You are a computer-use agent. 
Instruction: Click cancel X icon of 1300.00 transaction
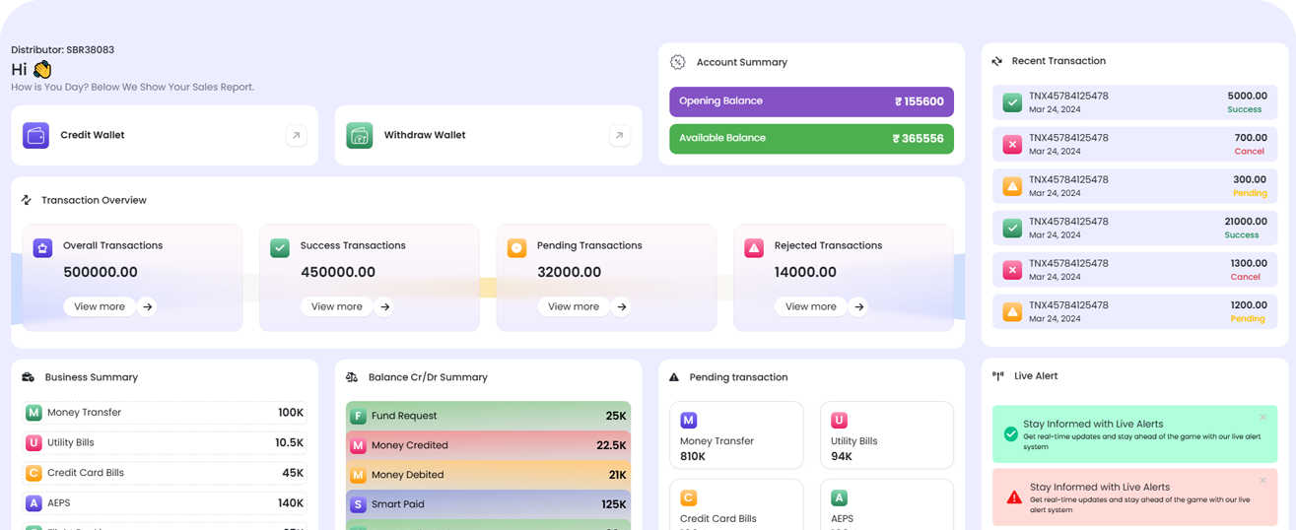[x=1012, y=270]
